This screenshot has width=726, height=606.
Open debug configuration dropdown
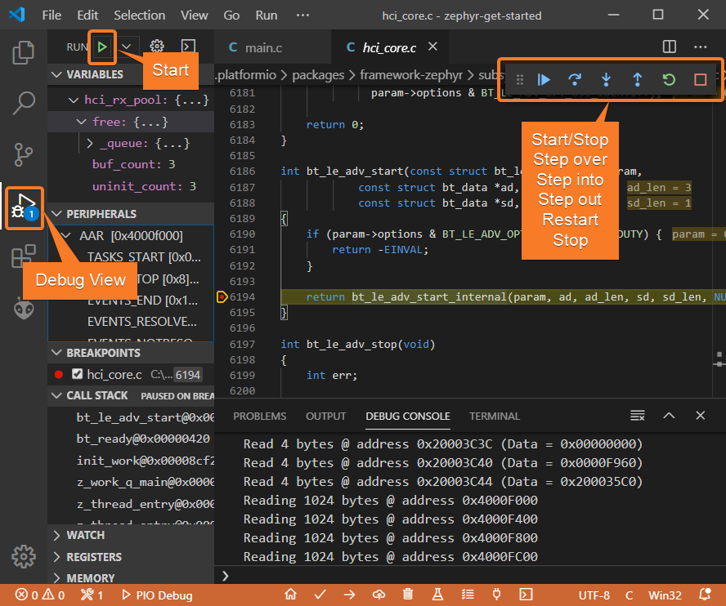click(127, 47)
